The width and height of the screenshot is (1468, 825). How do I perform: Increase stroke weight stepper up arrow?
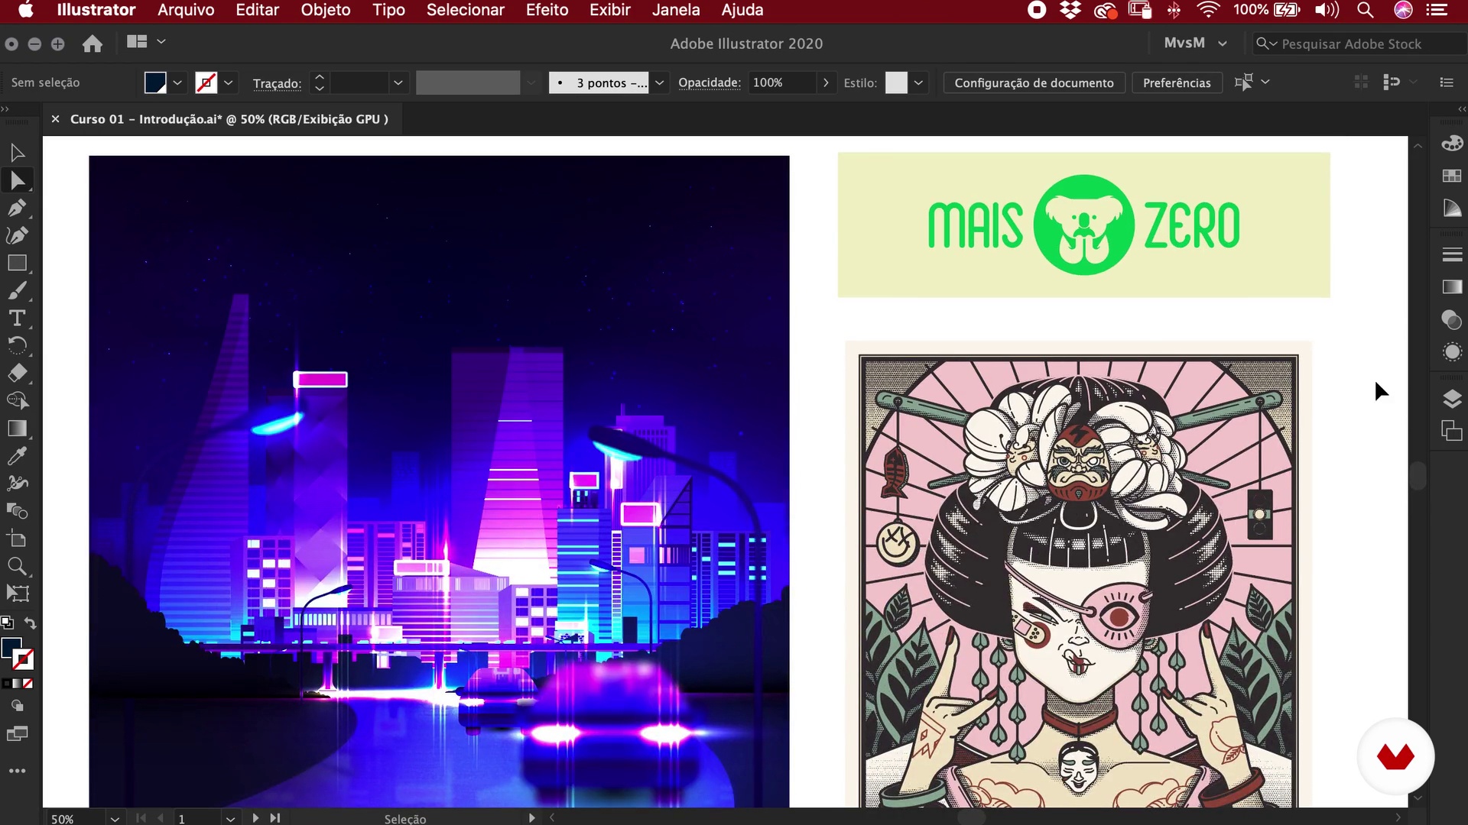click(x=320, y=76)
